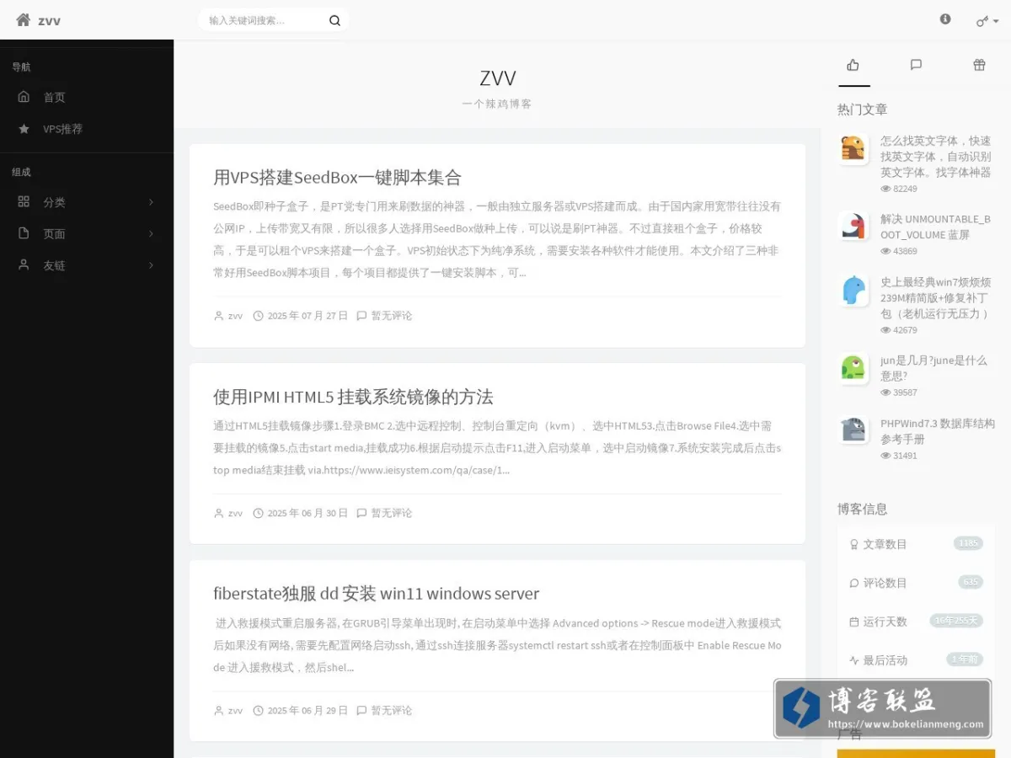Expand the 友链 chevron arrow

(151, 265)
